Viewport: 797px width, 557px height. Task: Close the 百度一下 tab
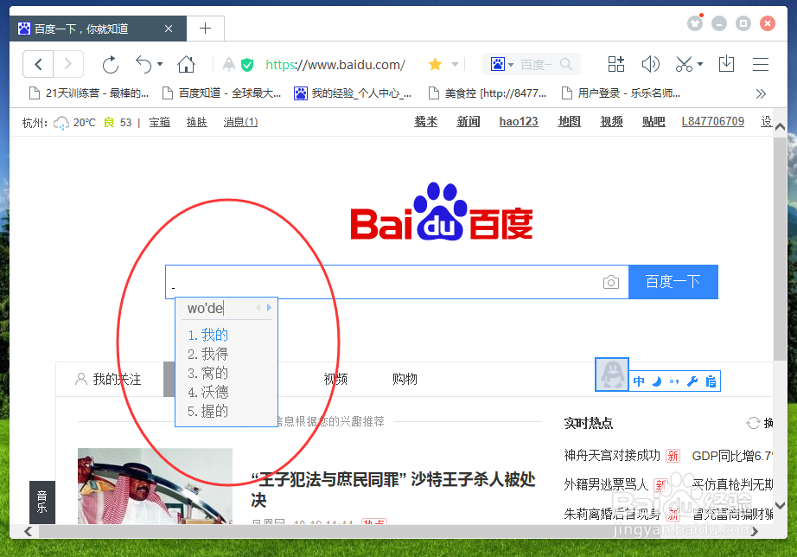point(169,29)
